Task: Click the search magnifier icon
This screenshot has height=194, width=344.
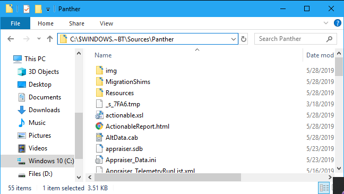Action: coord(329,39)
